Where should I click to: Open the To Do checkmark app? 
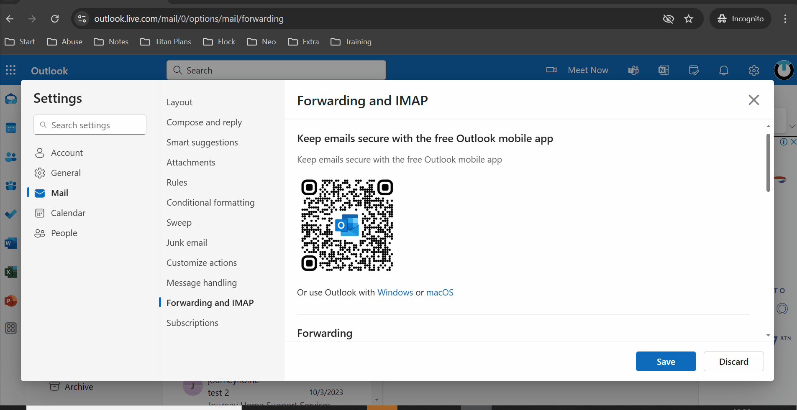[11, 214]
